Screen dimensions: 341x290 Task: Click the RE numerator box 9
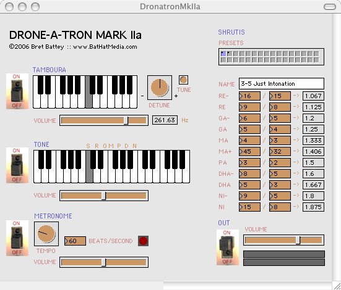249,107
